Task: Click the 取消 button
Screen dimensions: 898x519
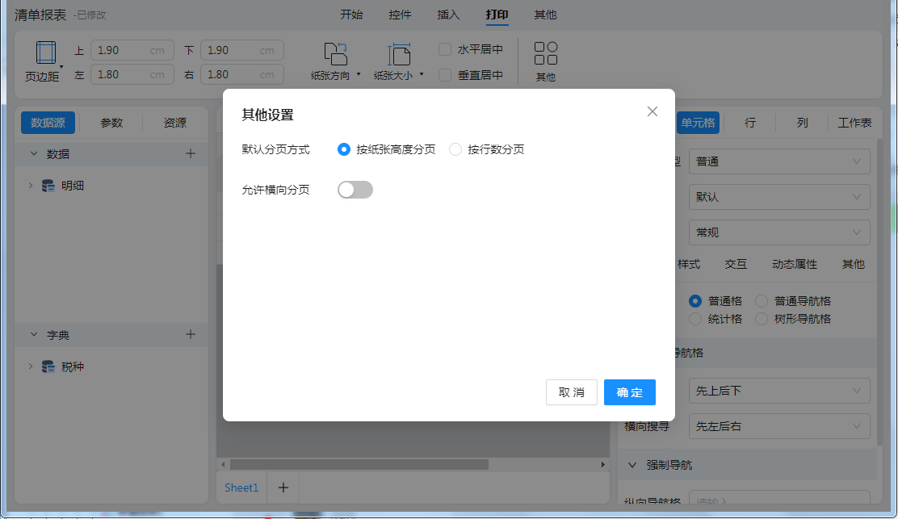Action: click(571, 392)
